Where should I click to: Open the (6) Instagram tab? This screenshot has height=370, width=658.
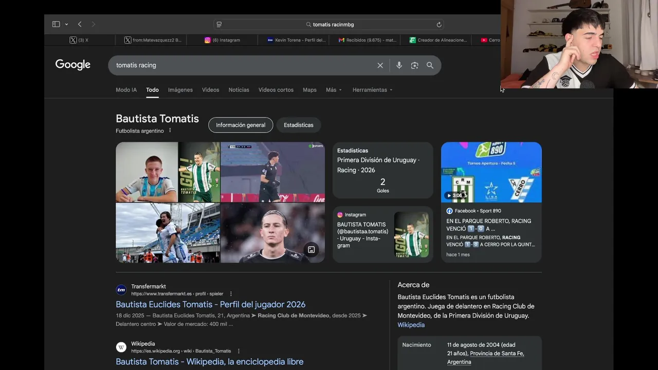point(223,40)
